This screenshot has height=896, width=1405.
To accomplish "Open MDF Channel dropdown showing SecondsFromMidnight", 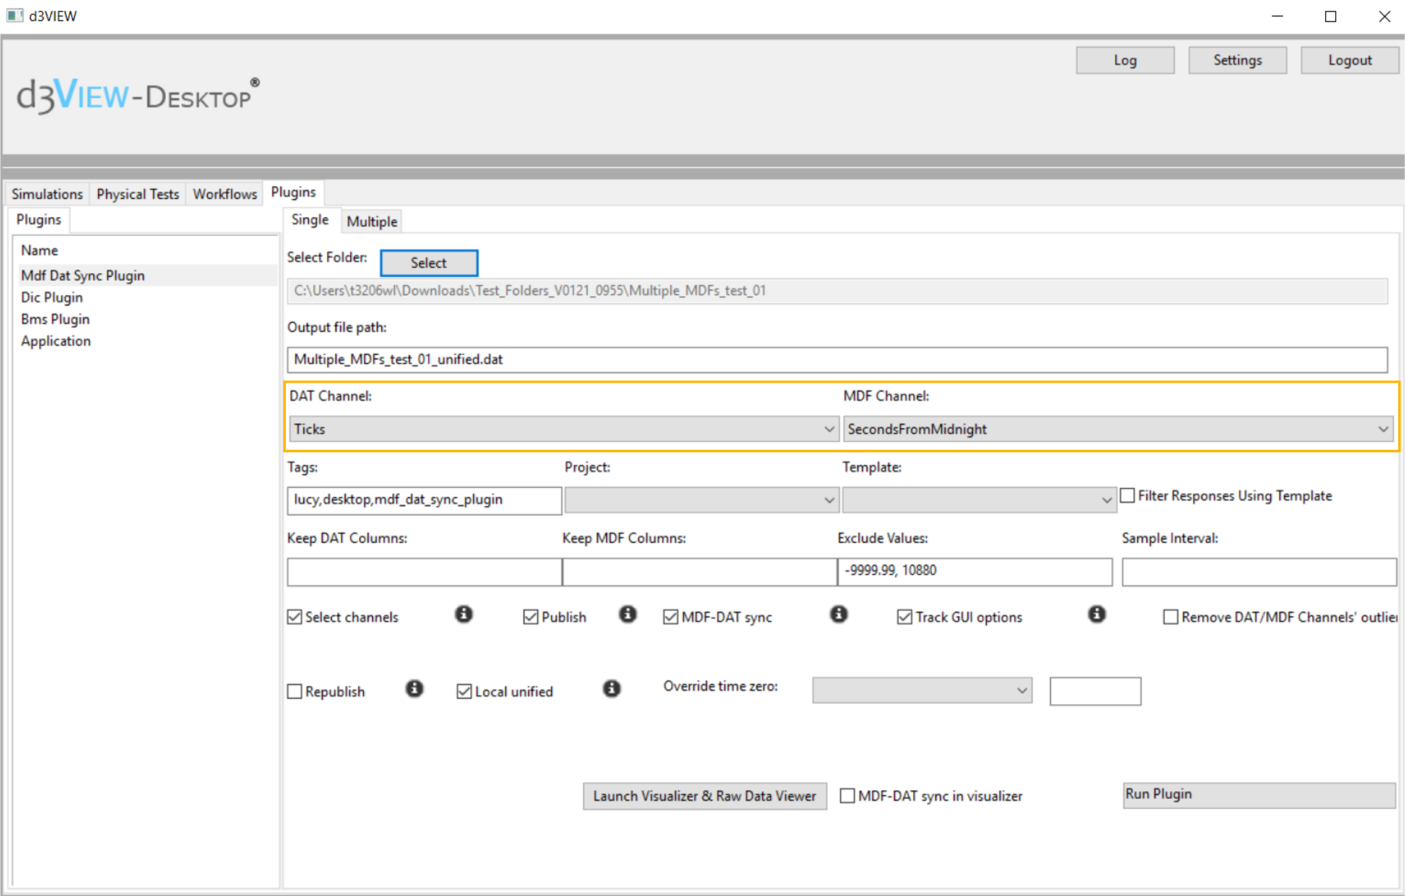I will click(x=1118, y=429).
